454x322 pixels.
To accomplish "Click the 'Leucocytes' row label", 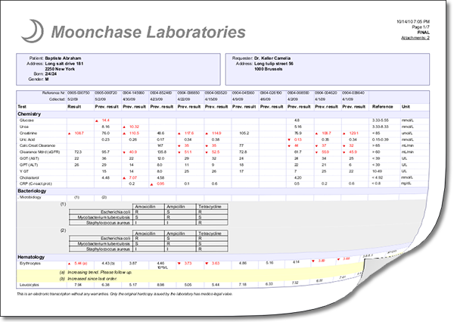I will pyautogui.click(x=30, y=285).
